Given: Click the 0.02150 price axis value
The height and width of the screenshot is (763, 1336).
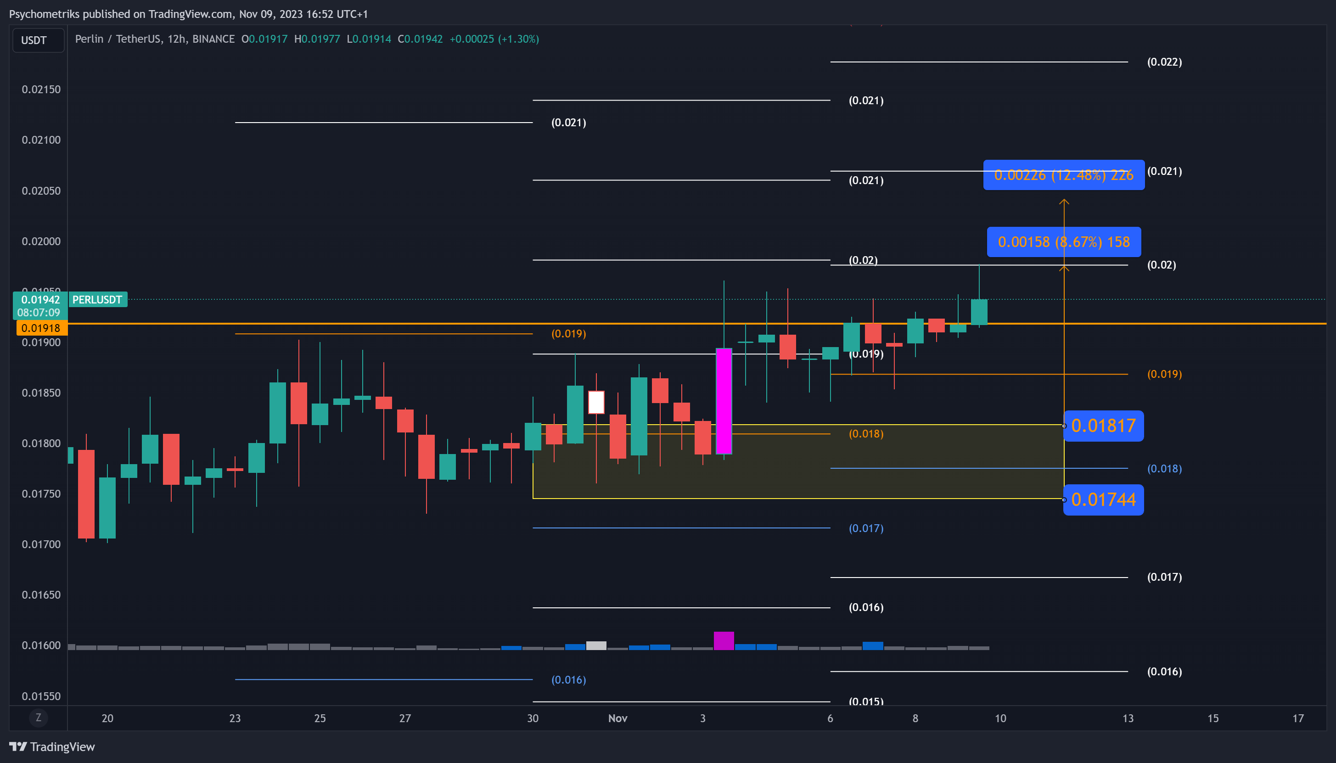Looking at the screenshot, I should [41, 90].
